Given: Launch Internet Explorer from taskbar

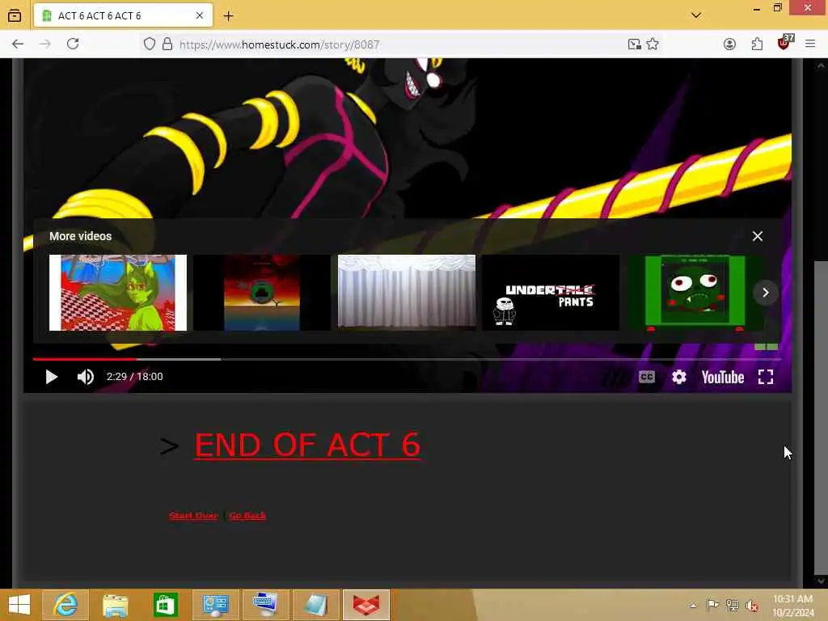Looking at the screenshot, I should point(65,605).
